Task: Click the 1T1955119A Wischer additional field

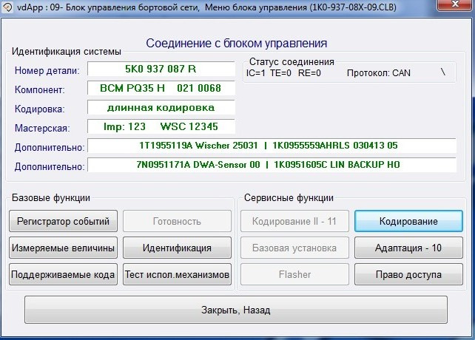Action: (x=272, y=146)
